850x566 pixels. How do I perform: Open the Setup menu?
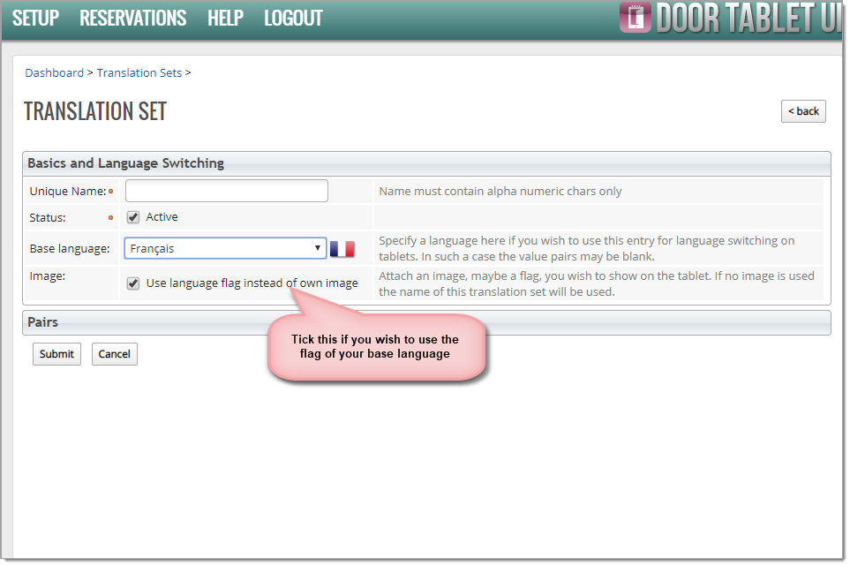coord(35,18)
